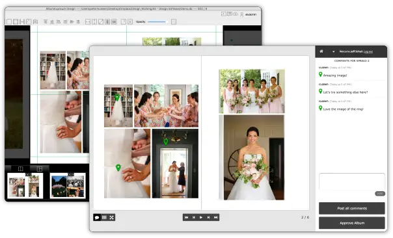
Task: Click the small ADD button under comment box
Action: pyautogui.click(x=380, y=194)
